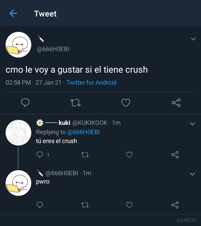The height and width of the screenshot is (226, 201).
Task: Retweet the main tweet by @666H0EBI
Action: pos(75,103)
